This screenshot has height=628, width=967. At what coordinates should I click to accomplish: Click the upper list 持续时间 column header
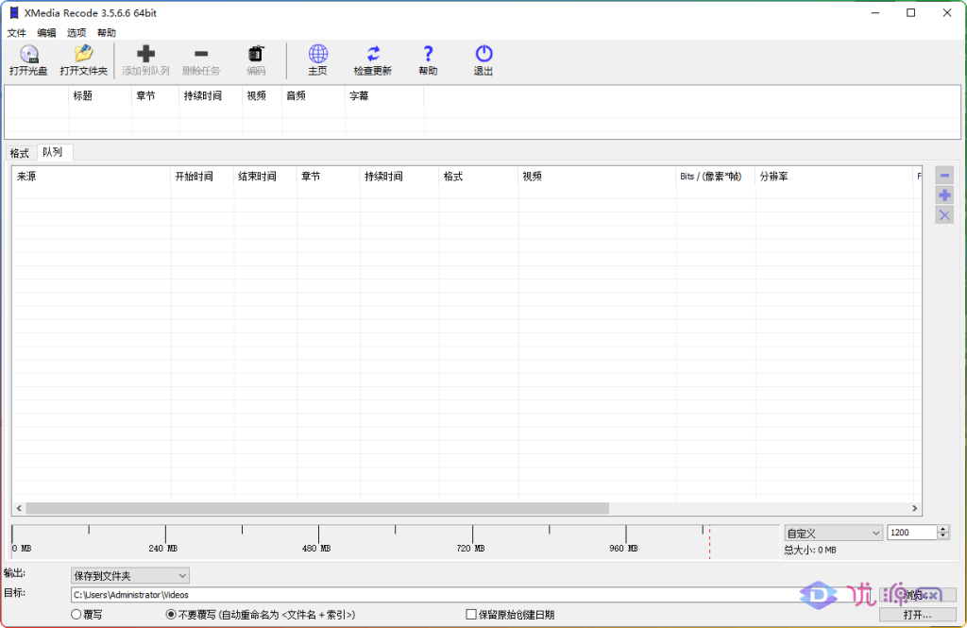pos(211,95)
